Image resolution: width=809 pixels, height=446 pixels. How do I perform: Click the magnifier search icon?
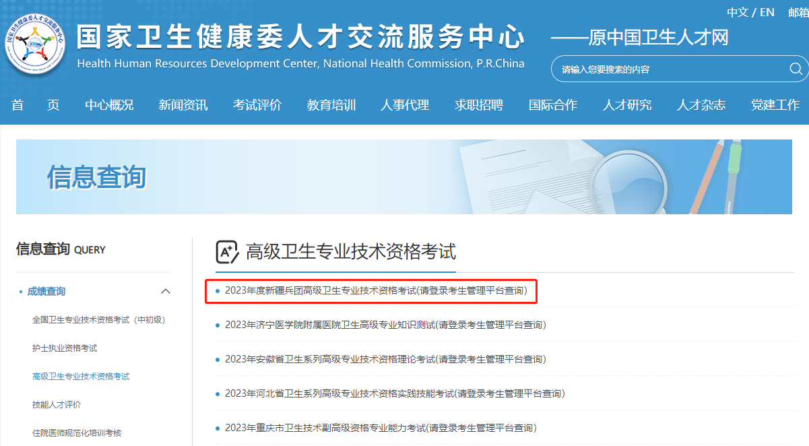point(796,69)
